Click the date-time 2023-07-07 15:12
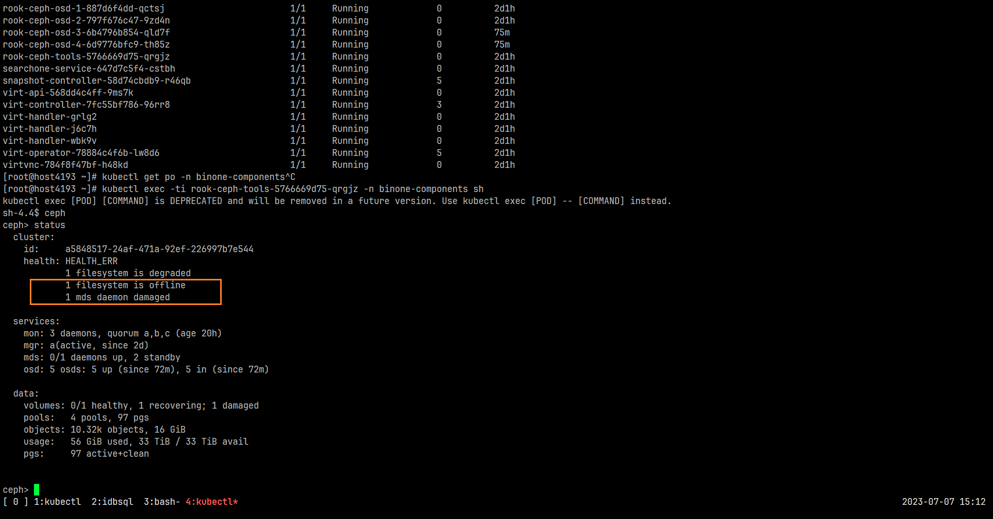The width and height of the screenshot is (993, 519). [944, 502]
